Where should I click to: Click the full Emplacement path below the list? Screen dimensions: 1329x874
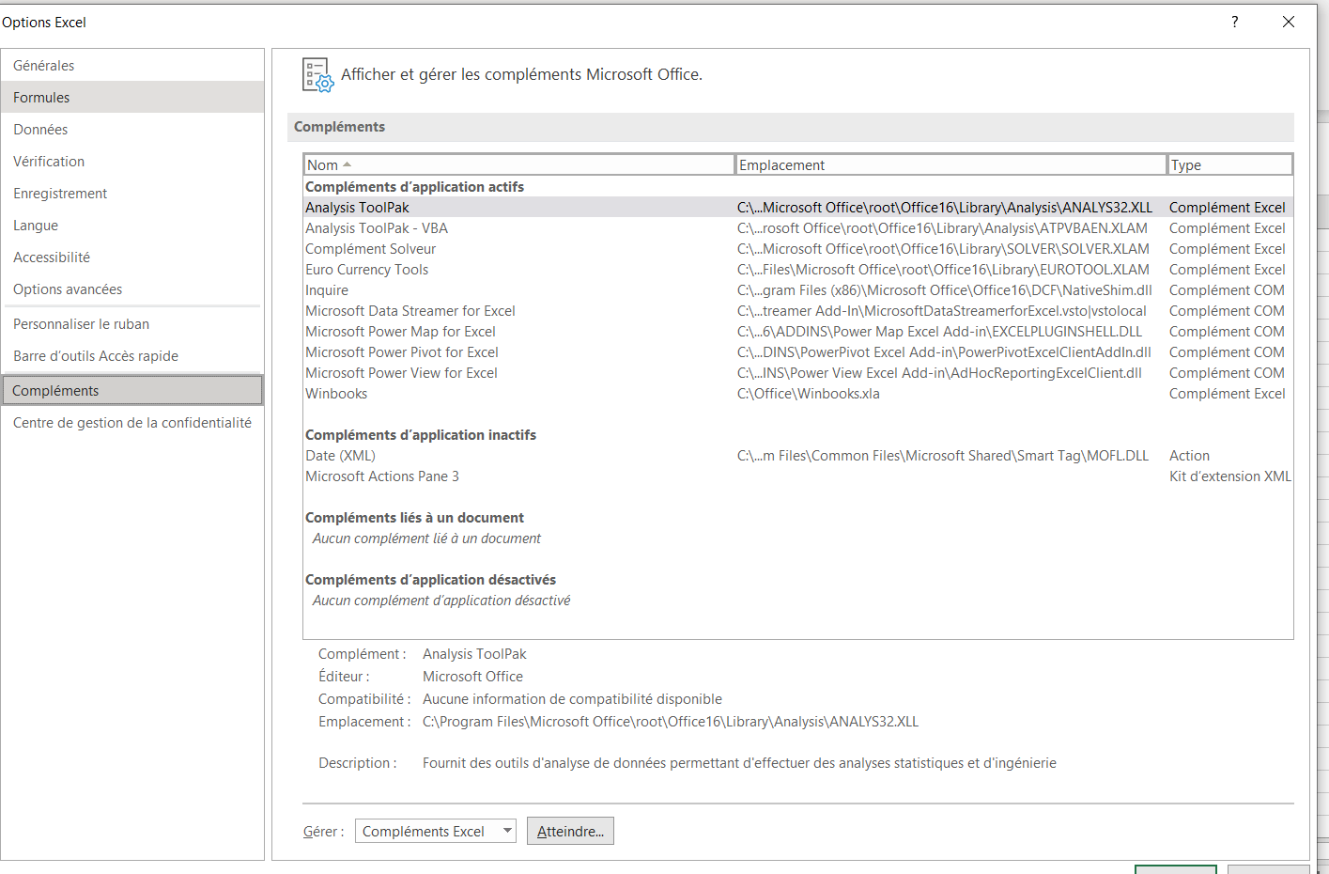point(671,722)
